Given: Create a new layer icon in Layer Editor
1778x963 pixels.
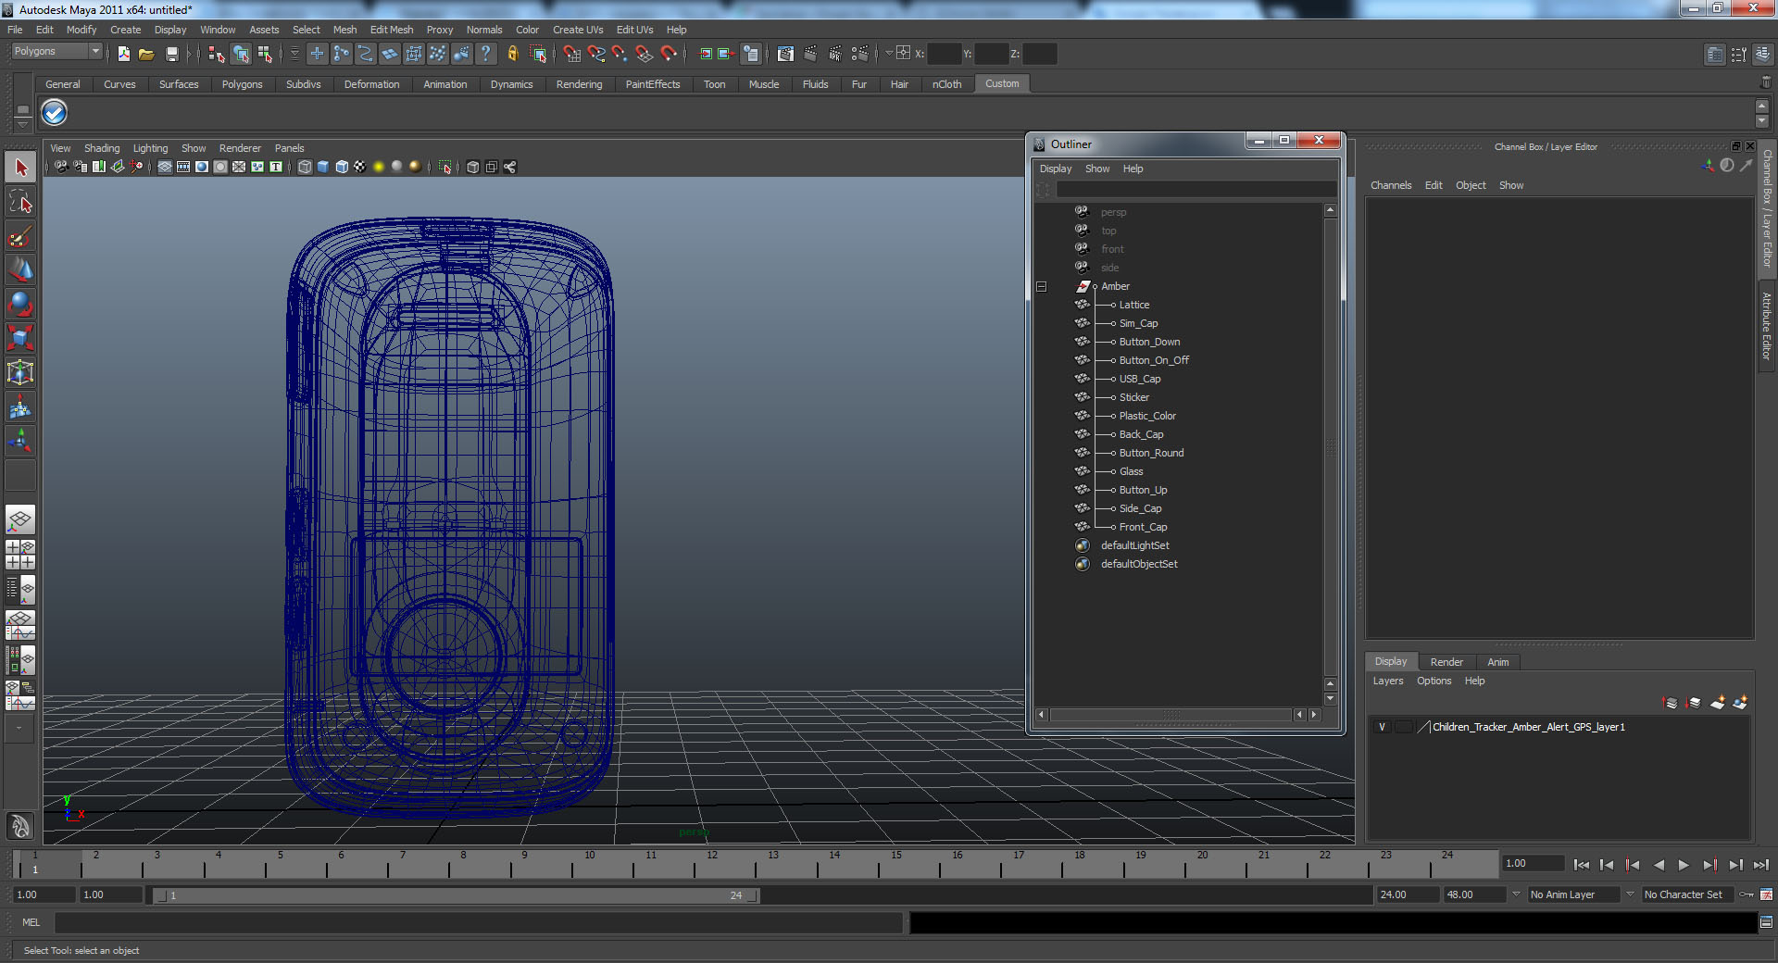Looking at the screenshot, I should (1717, 703).
